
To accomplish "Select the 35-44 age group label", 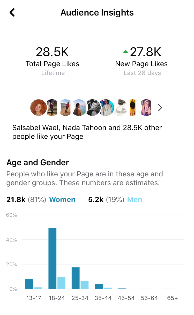I will (103, 298).
